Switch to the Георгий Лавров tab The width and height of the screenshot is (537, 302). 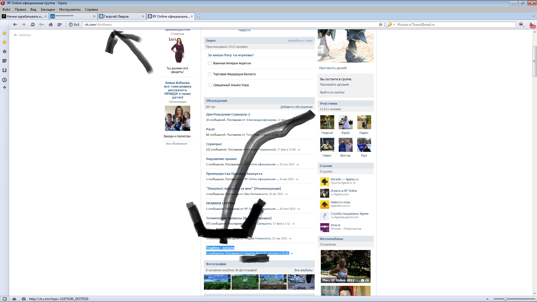click(x=122, y=16)
